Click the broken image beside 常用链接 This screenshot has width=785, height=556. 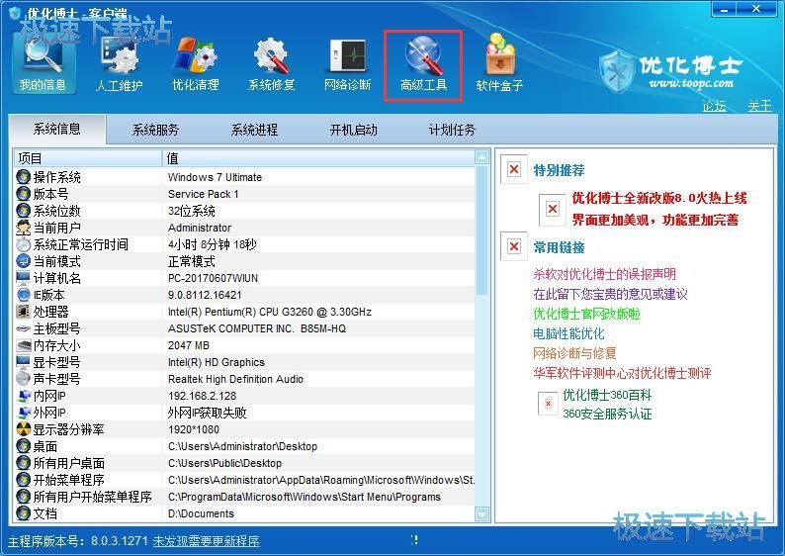tap(514, 246)
